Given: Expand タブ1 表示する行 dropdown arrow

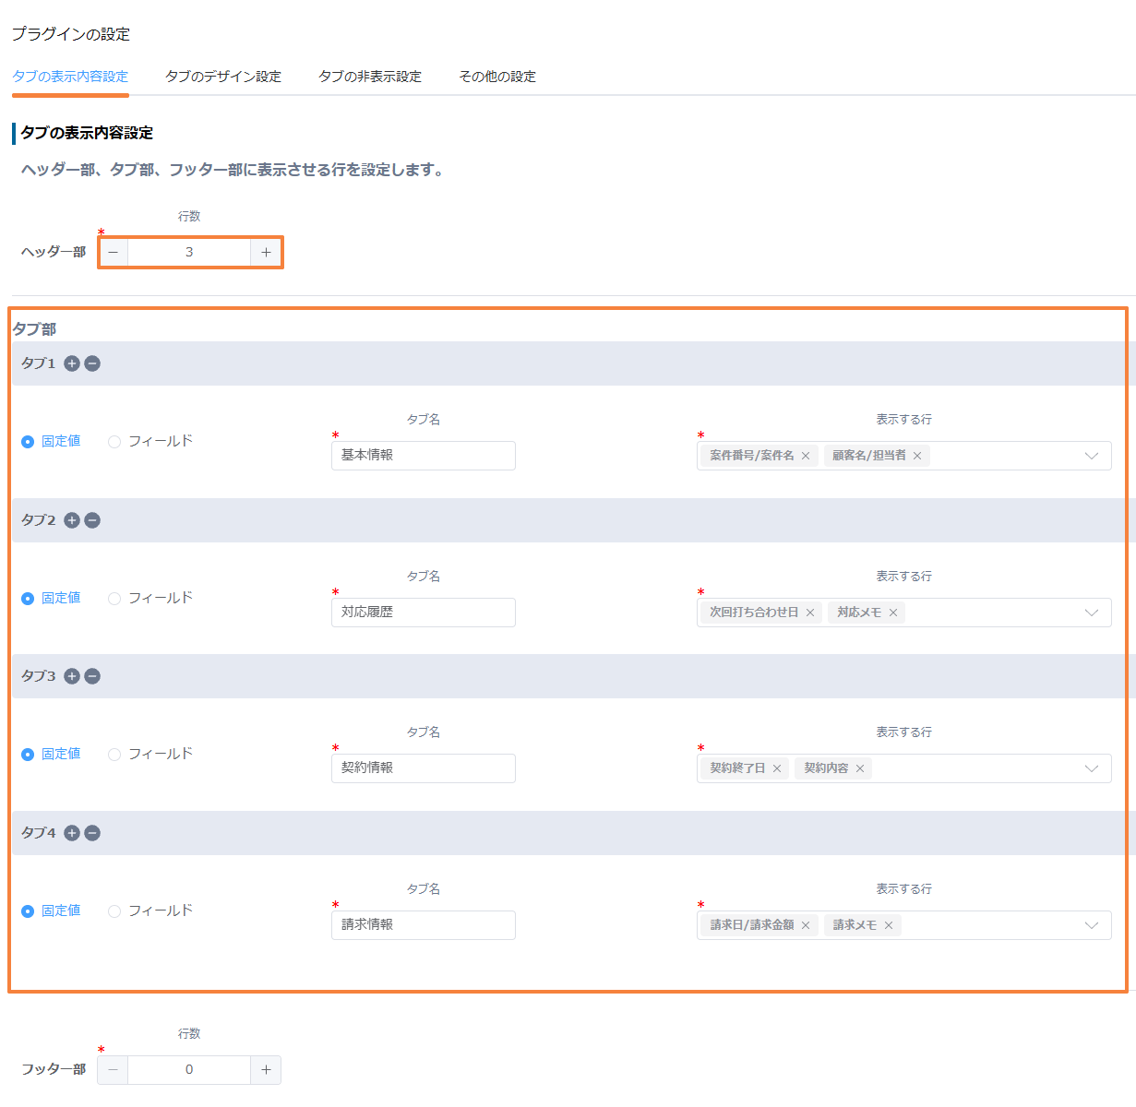Looking at the screenshot, I should pos(1092,456).
